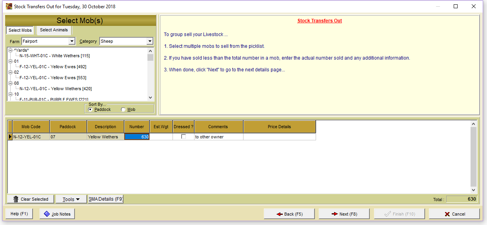The height and width of the screenshot is (225, 487).
Task: Select White Wethers [115] mob in tree
Action: pos(55,56)
